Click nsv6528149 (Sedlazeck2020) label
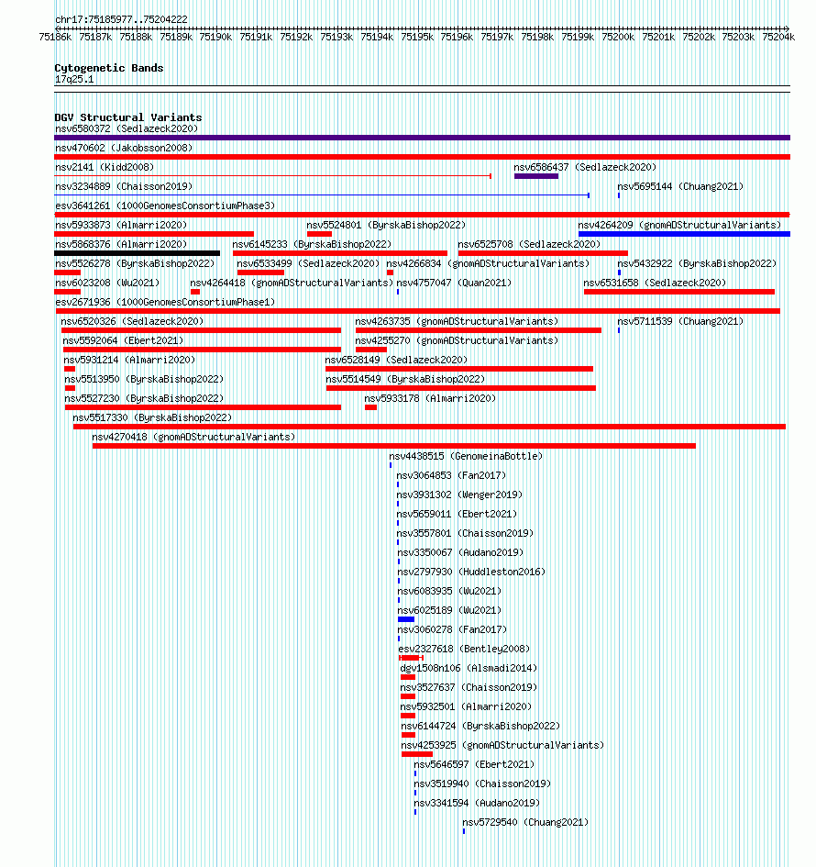This screenshot has width=816, height=867. (396, 361)
